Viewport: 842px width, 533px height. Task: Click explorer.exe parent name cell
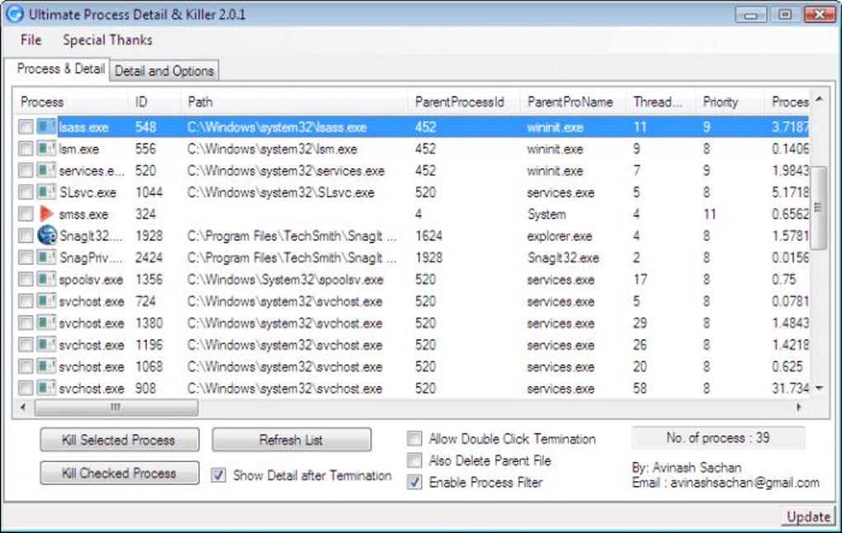tap(559, 236)
